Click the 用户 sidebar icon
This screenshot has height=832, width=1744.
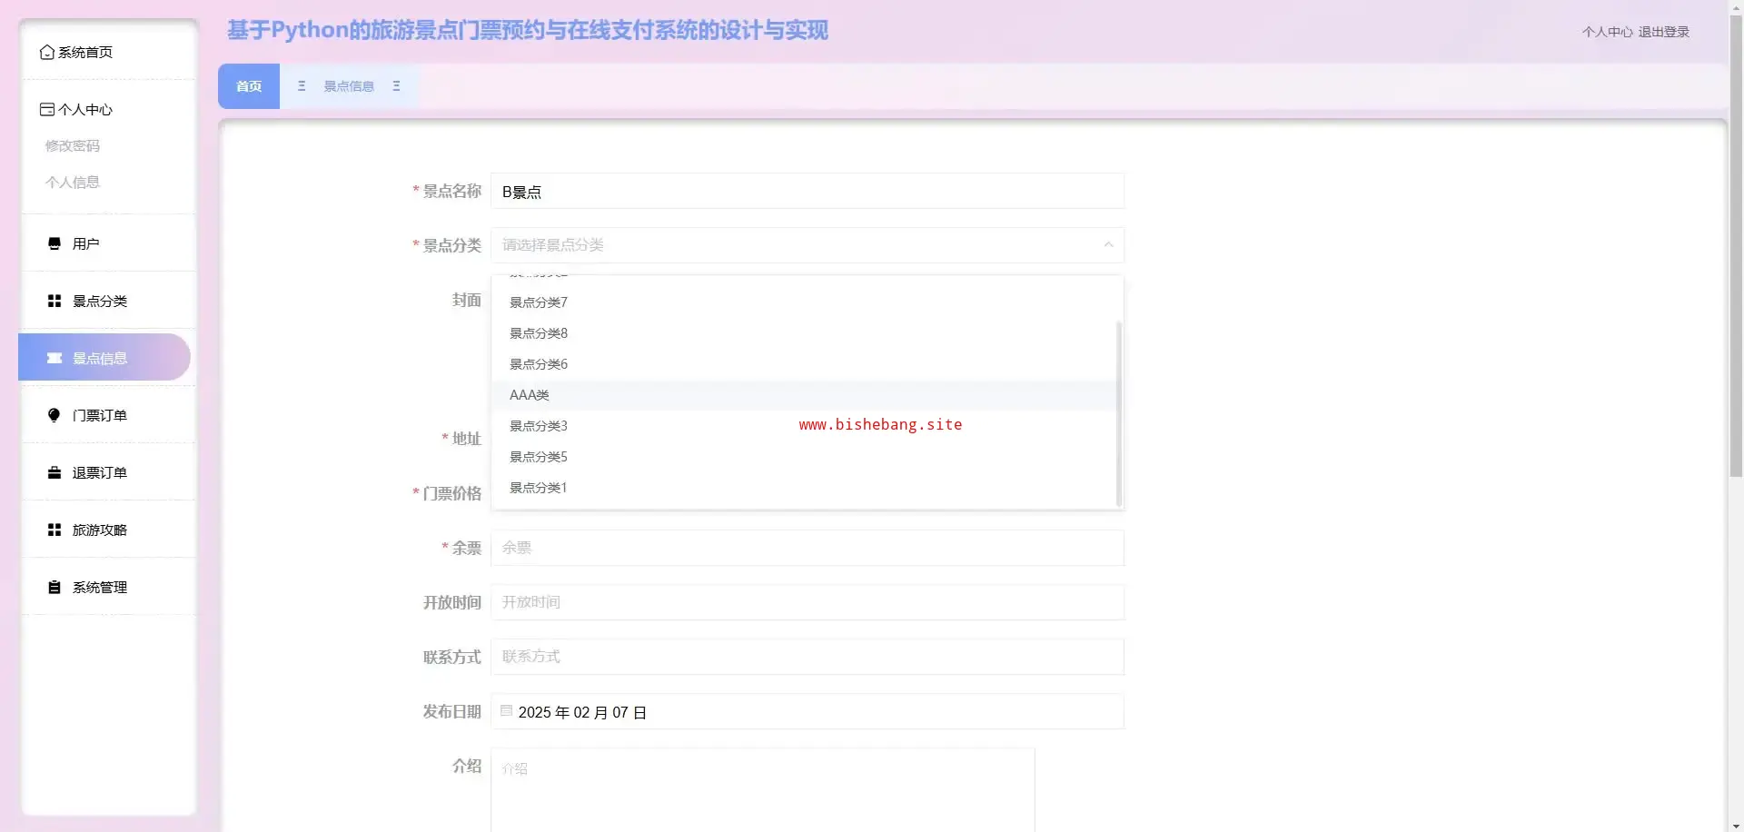coord(54,243)
